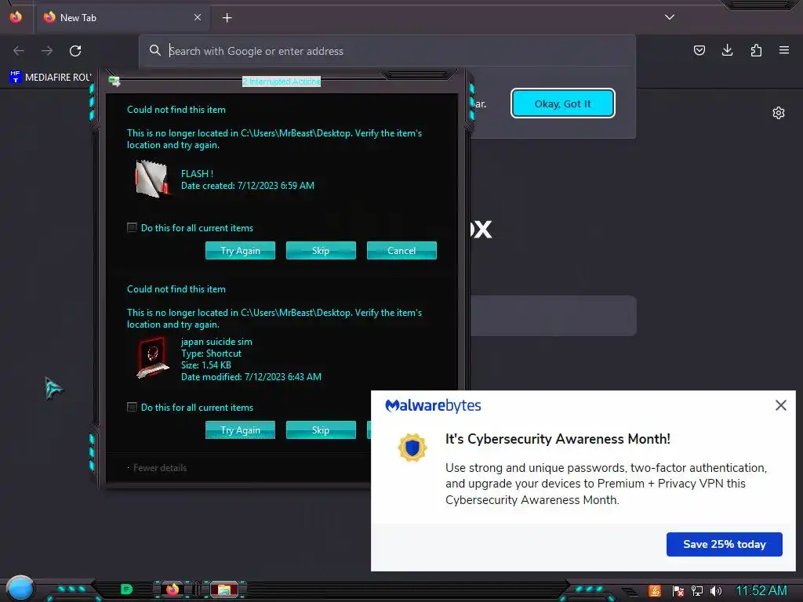Select the New Tab tab

tap(122, 17)
